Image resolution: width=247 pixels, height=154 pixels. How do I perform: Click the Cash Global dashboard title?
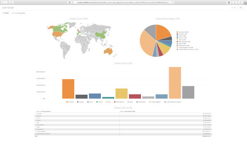point(8,7)
